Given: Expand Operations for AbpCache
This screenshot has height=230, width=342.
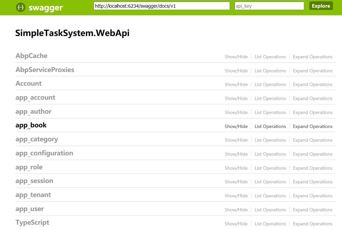Looking at the screenshot, I should 313,57.
